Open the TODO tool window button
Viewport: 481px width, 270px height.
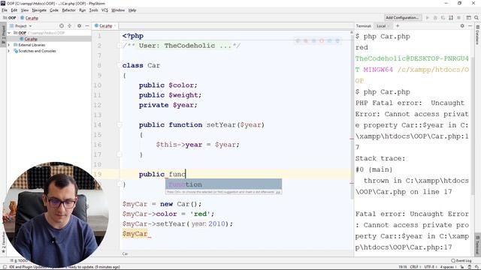click(x=19, y=260)
